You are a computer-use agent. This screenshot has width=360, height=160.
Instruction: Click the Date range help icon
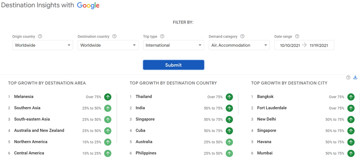pyautogui.click(x=297, y=36)
